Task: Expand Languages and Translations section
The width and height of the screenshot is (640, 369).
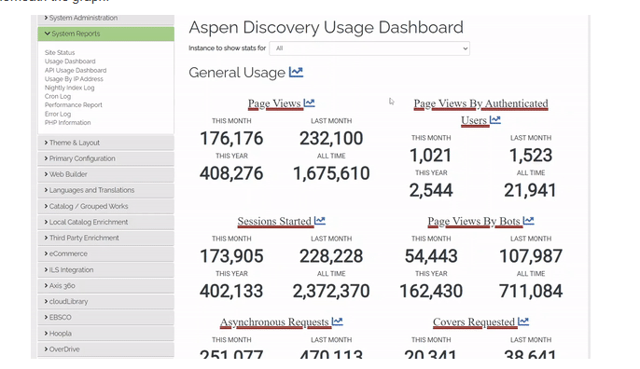Action: (x=105, y=190)
